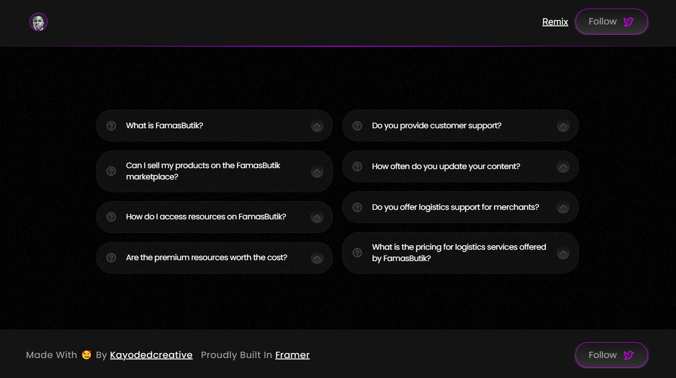Open the Kayodedcreative link in the footer
This screenshot has width=676, height=378.
point(151,355)
